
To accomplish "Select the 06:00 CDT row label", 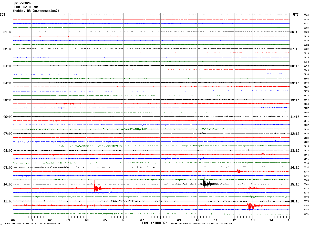I will click(8, 117).
